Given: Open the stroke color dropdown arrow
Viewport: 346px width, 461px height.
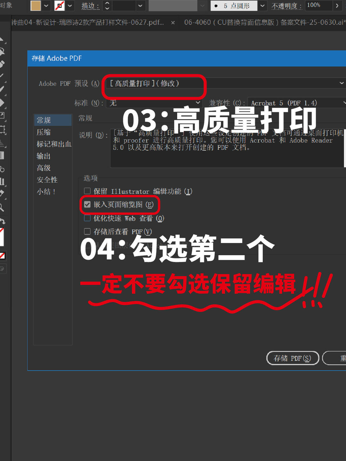Looking at the screenshot, I should coord(70,5).
